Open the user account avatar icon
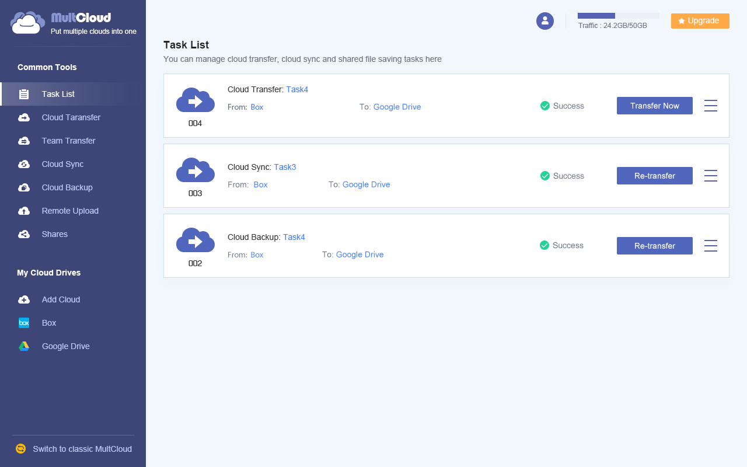Image resolution: width=747 pixels, height=467 pixels. (x=545, y=21)
